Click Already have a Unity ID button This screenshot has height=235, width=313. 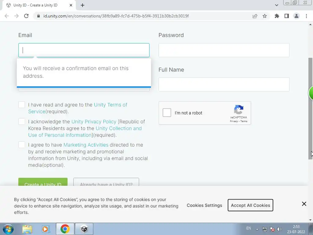106,182
